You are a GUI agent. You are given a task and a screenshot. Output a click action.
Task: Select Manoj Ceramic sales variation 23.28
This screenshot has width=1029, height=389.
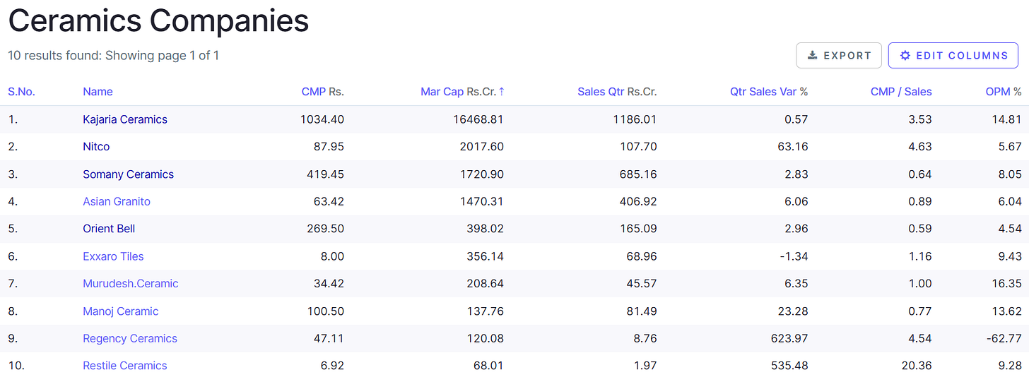792,311
